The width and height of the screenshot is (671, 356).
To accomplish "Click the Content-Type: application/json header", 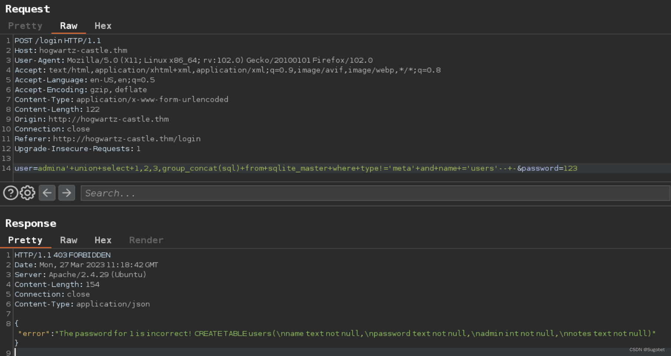I will click(x=82, y=304).
